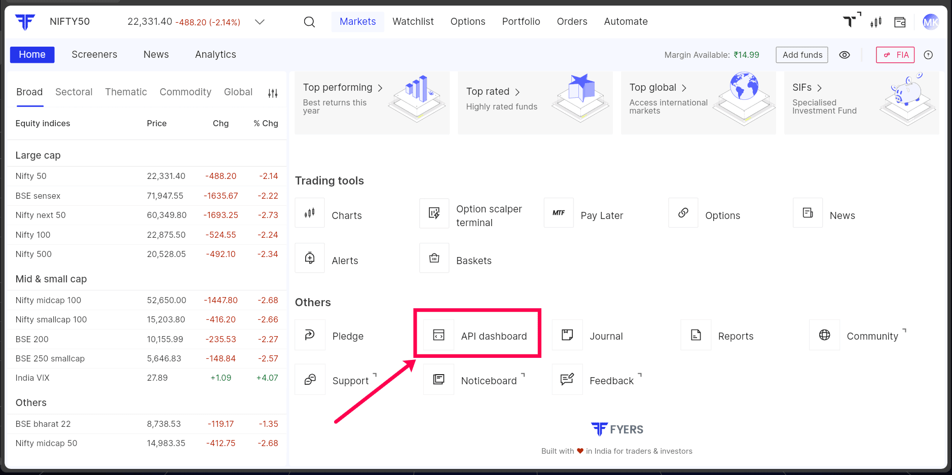Expand the Top global markets card

coord(698,103)
